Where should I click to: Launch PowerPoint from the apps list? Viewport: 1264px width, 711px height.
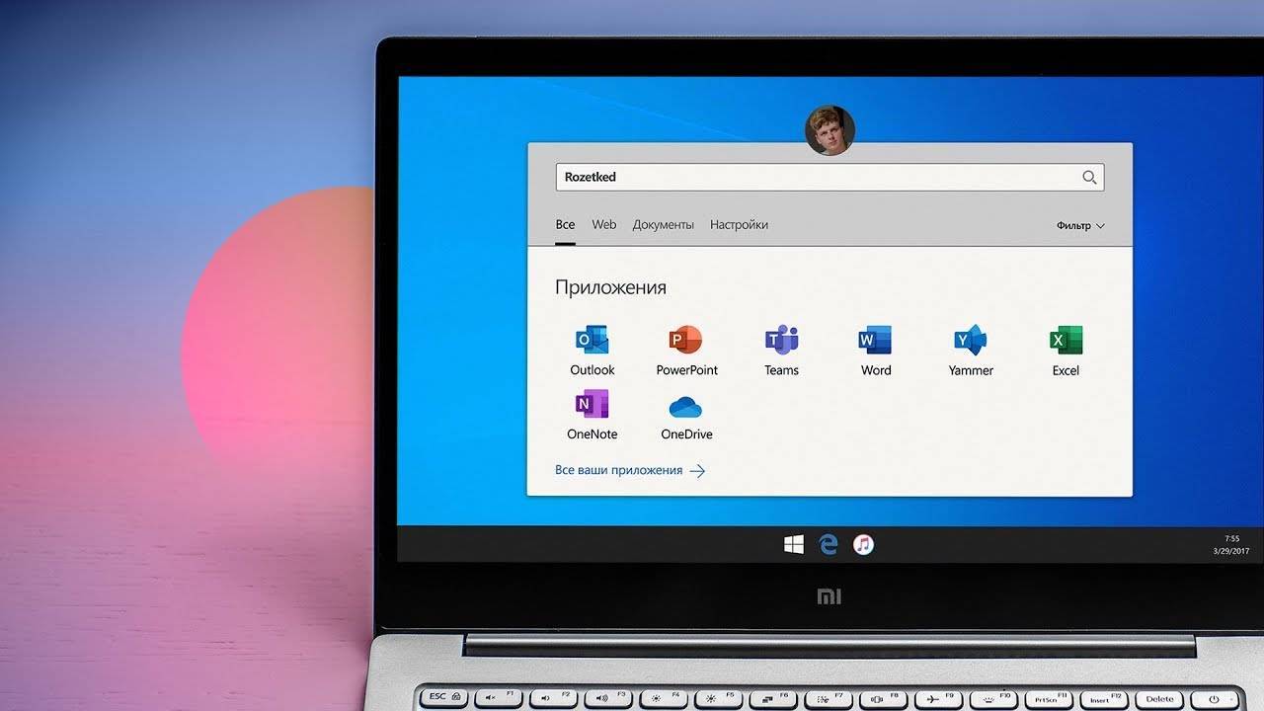tap(686, 351)
